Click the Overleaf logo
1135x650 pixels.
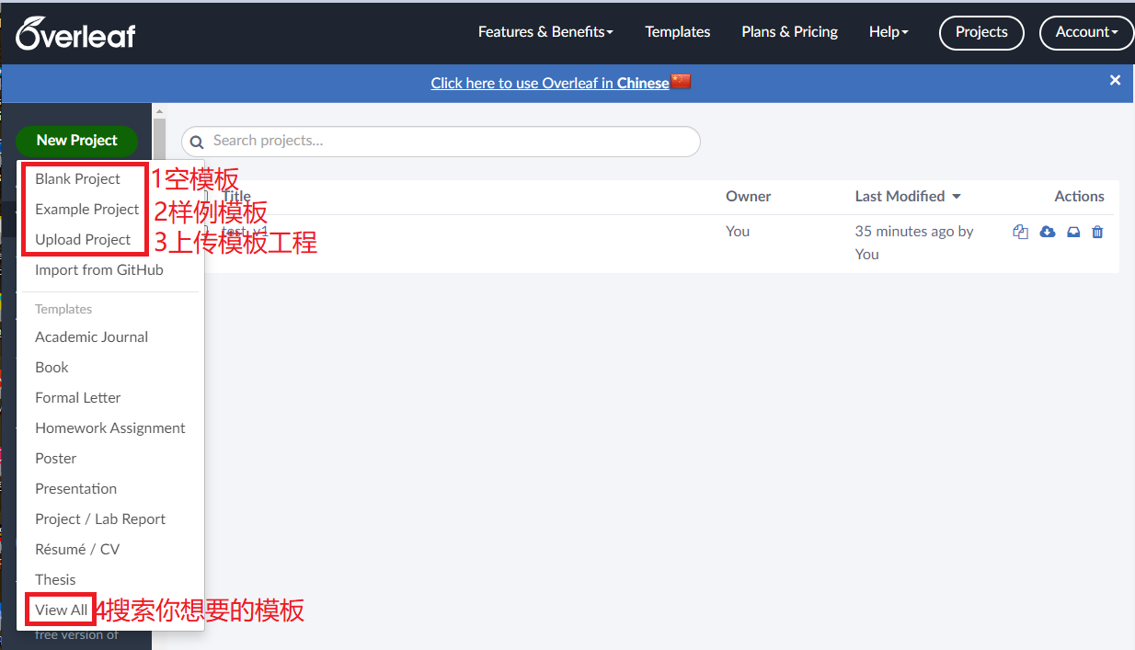[x=75, y=32]
